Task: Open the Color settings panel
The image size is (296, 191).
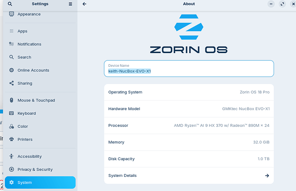Action: (23, 126)
